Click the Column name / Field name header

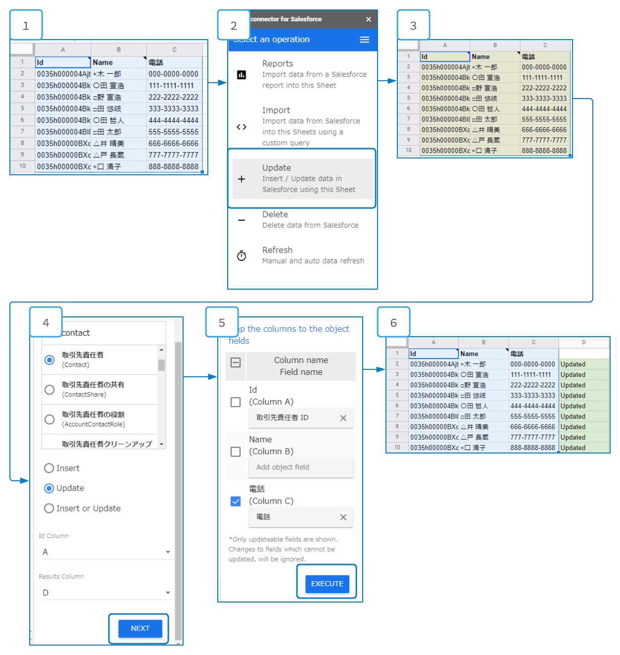(x=301, y=366)
